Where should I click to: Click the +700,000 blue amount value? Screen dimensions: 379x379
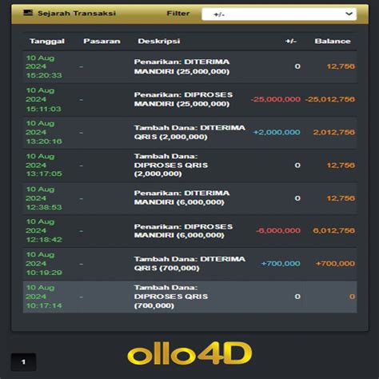tap(281, 264)
